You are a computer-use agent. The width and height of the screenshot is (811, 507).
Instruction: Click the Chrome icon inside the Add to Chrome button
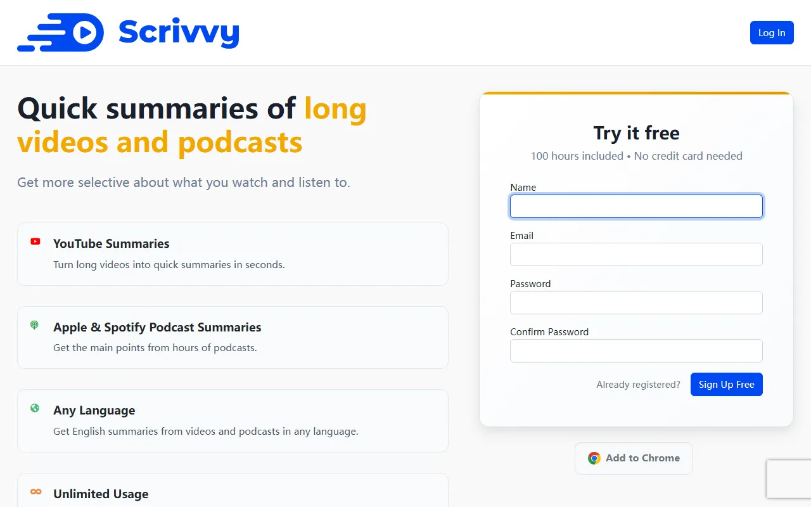pyautogui.click(x=594, y=458)
